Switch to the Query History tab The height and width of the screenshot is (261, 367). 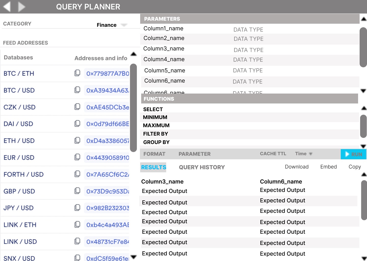202,167
